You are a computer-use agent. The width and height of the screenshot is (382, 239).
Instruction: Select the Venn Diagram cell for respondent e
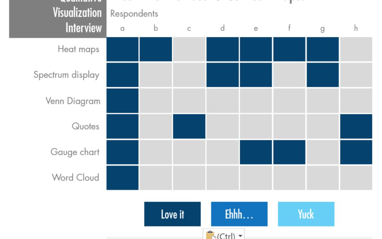click(x=256, y=101)
